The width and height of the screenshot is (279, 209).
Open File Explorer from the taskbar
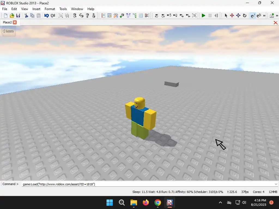click(x=134, y=202)
